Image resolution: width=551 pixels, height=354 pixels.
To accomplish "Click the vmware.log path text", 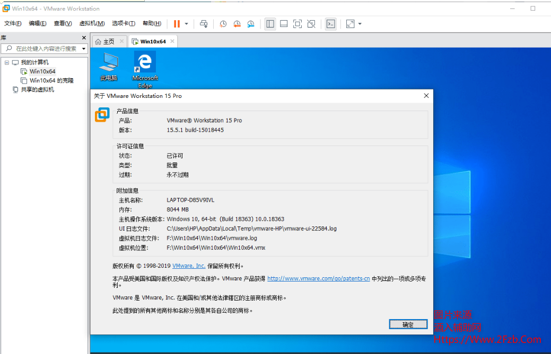I will [x=212, y=238].
